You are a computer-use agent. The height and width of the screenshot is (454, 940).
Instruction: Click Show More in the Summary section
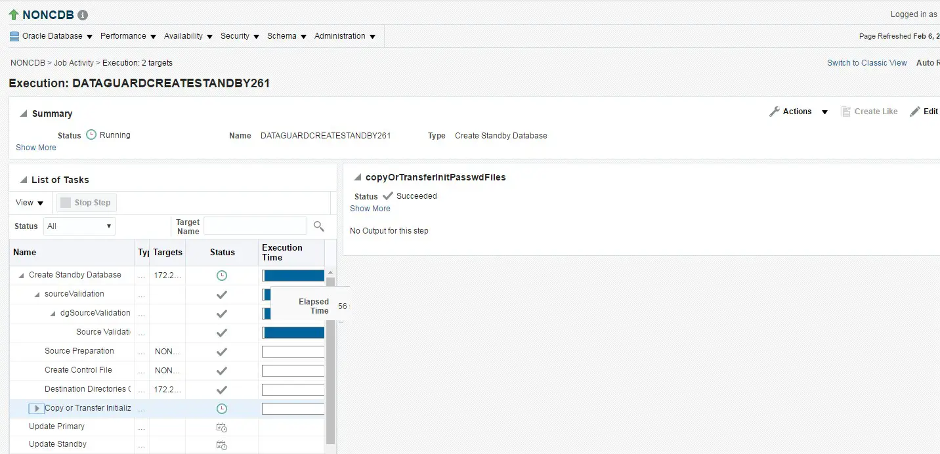[36, 148]
